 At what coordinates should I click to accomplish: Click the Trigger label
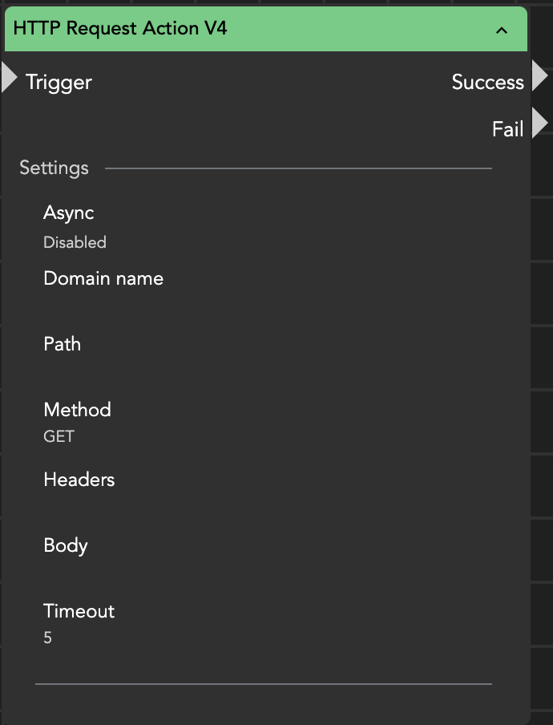coord(59,82)
